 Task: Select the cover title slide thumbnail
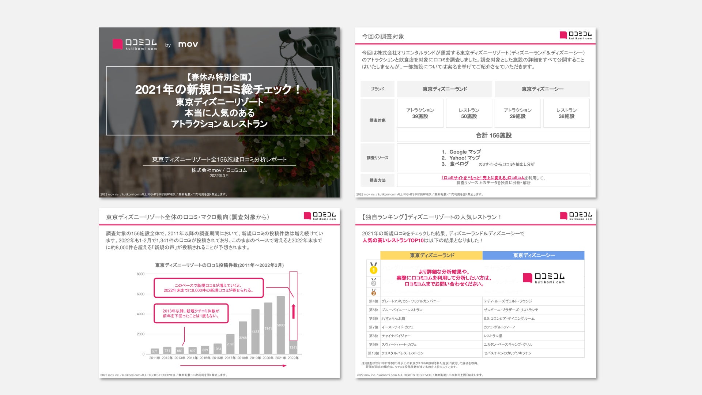219,112
